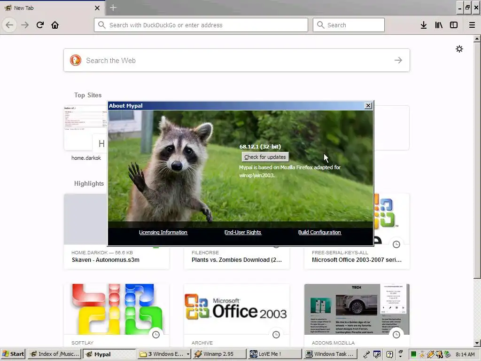Click the 8:14 AM taskbar clock
Image resolution: width=481 pixels, height=361 pixels.
465,354
